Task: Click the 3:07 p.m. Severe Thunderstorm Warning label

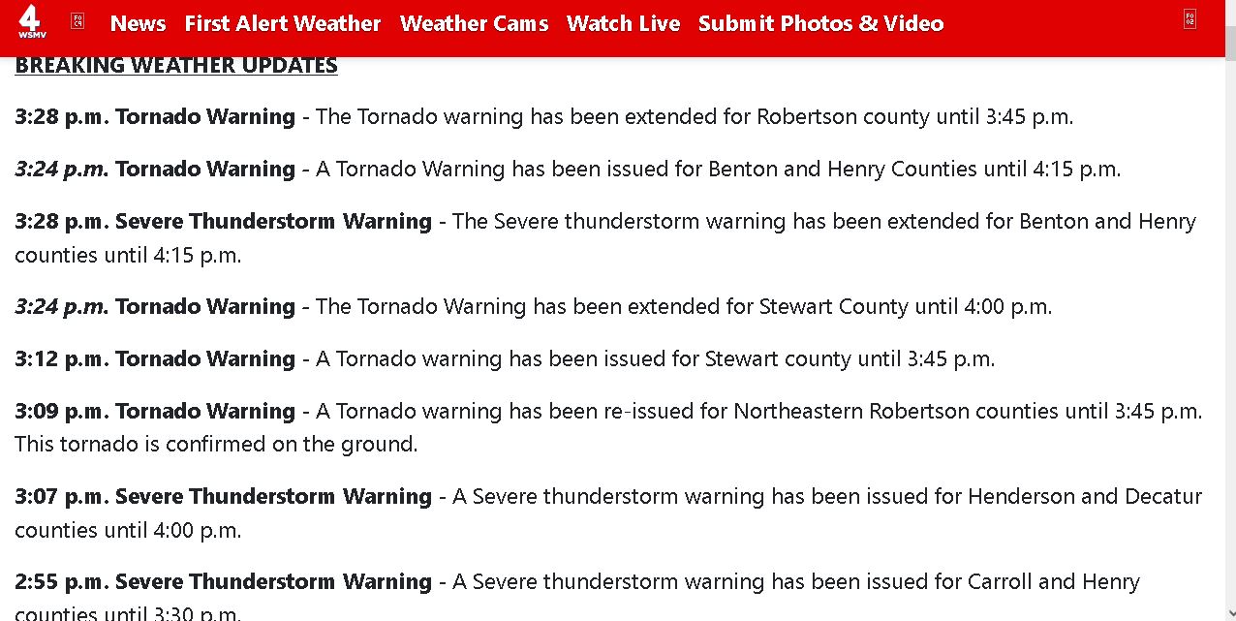Action: [223, 496]
